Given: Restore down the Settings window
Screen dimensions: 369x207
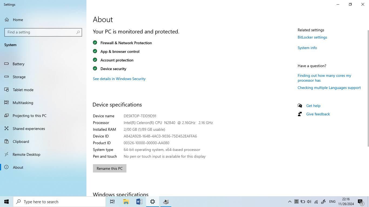Looking at the screenshot, I should [x=350, y=4].
